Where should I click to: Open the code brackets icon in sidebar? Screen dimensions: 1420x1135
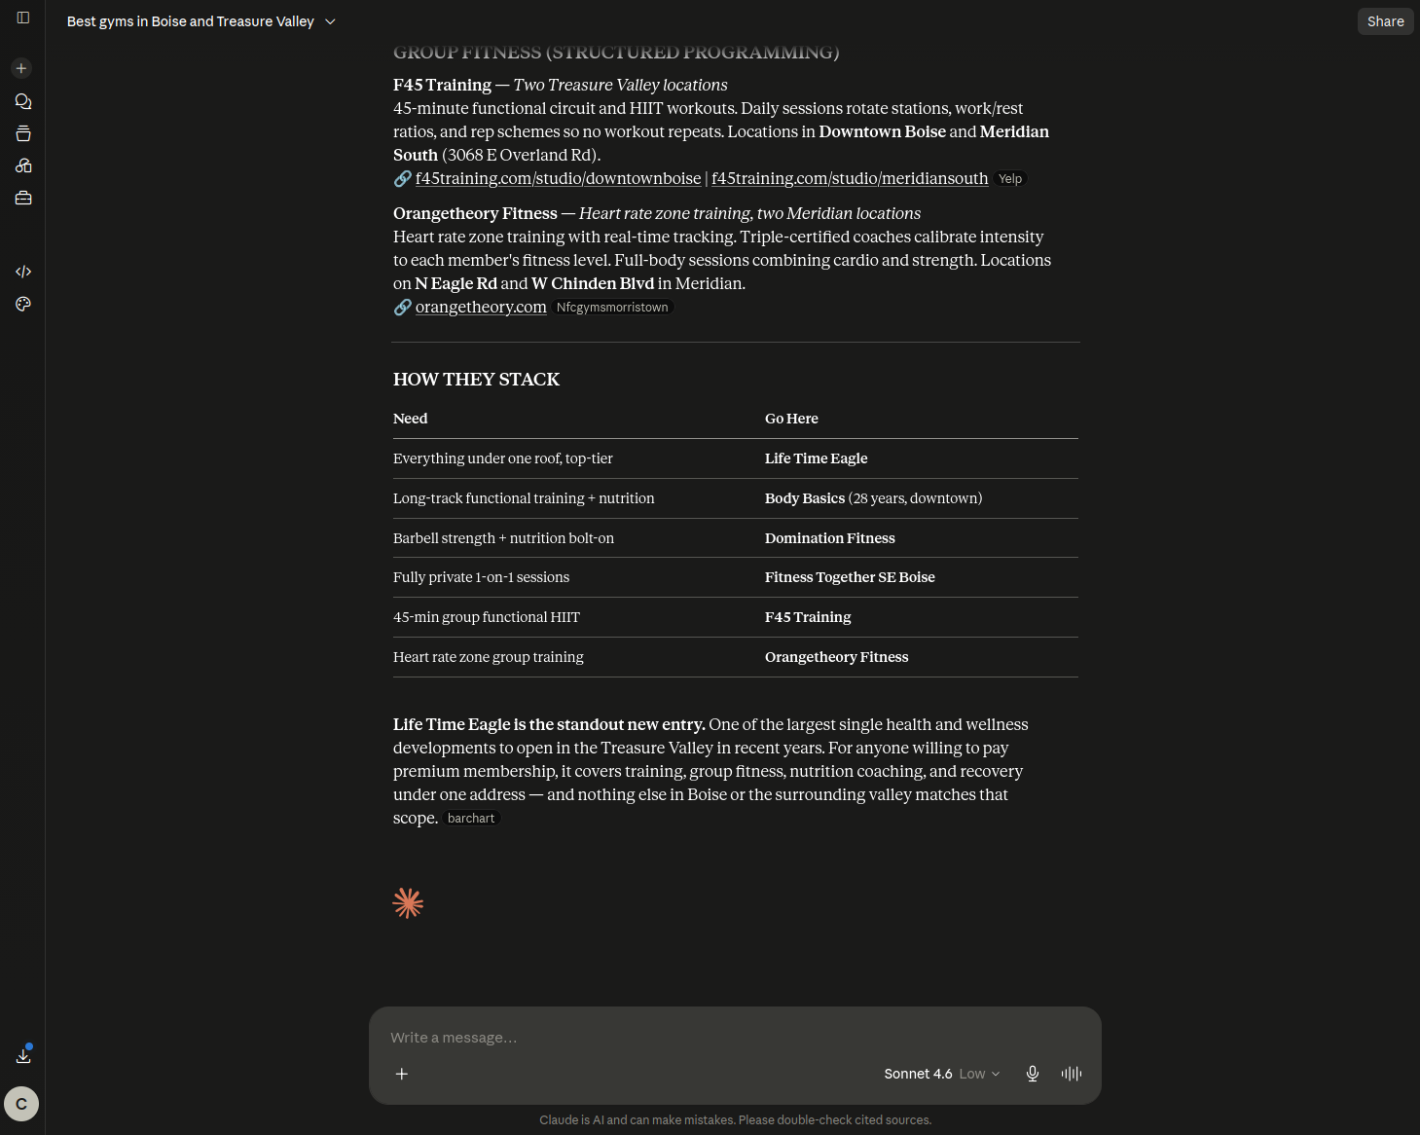pyautogui.click(x=23, y=272)
